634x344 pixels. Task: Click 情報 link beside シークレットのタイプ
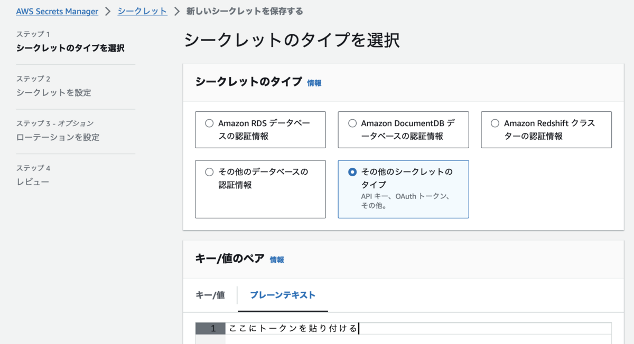click(x=314, y=83)
